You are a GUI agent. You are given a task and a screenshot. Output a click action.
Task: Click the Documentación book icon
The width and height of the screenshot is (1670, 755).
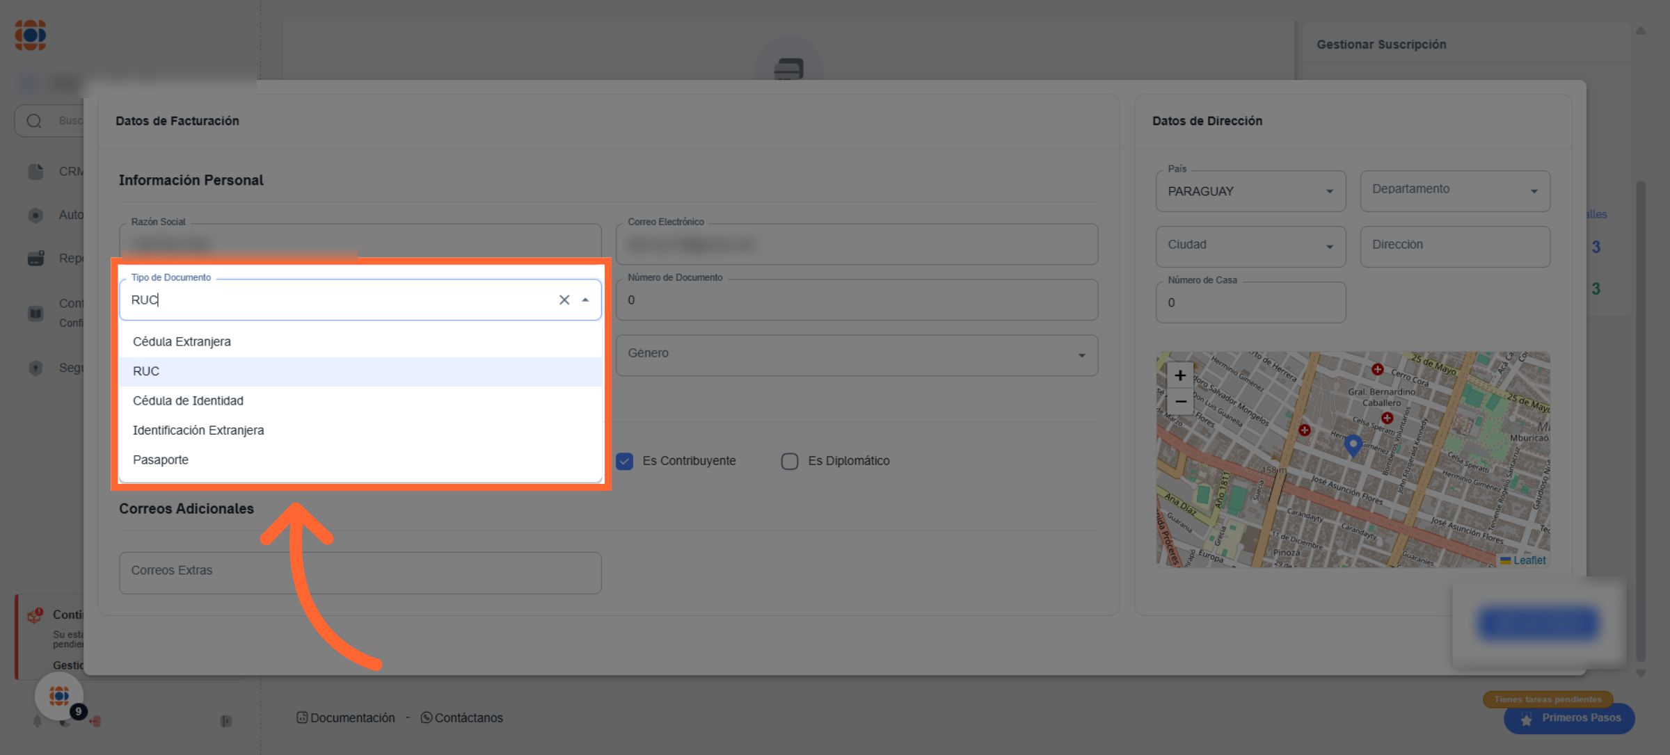(x=302, y=717)
